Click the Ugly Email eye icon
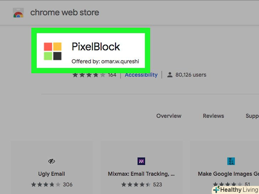The width and height of the screenshot is (259, 194). tap(52, 161)
